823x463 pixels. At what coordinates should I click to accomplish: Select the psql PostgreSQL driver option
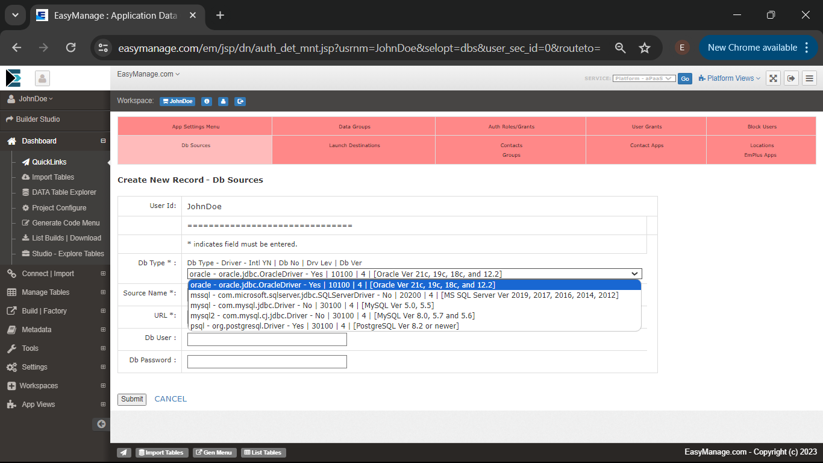[415, 326]
